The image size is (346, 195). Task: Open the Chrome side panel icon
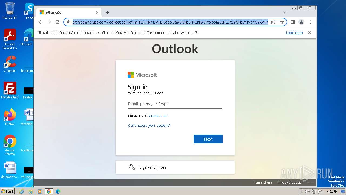coord(292,22)
